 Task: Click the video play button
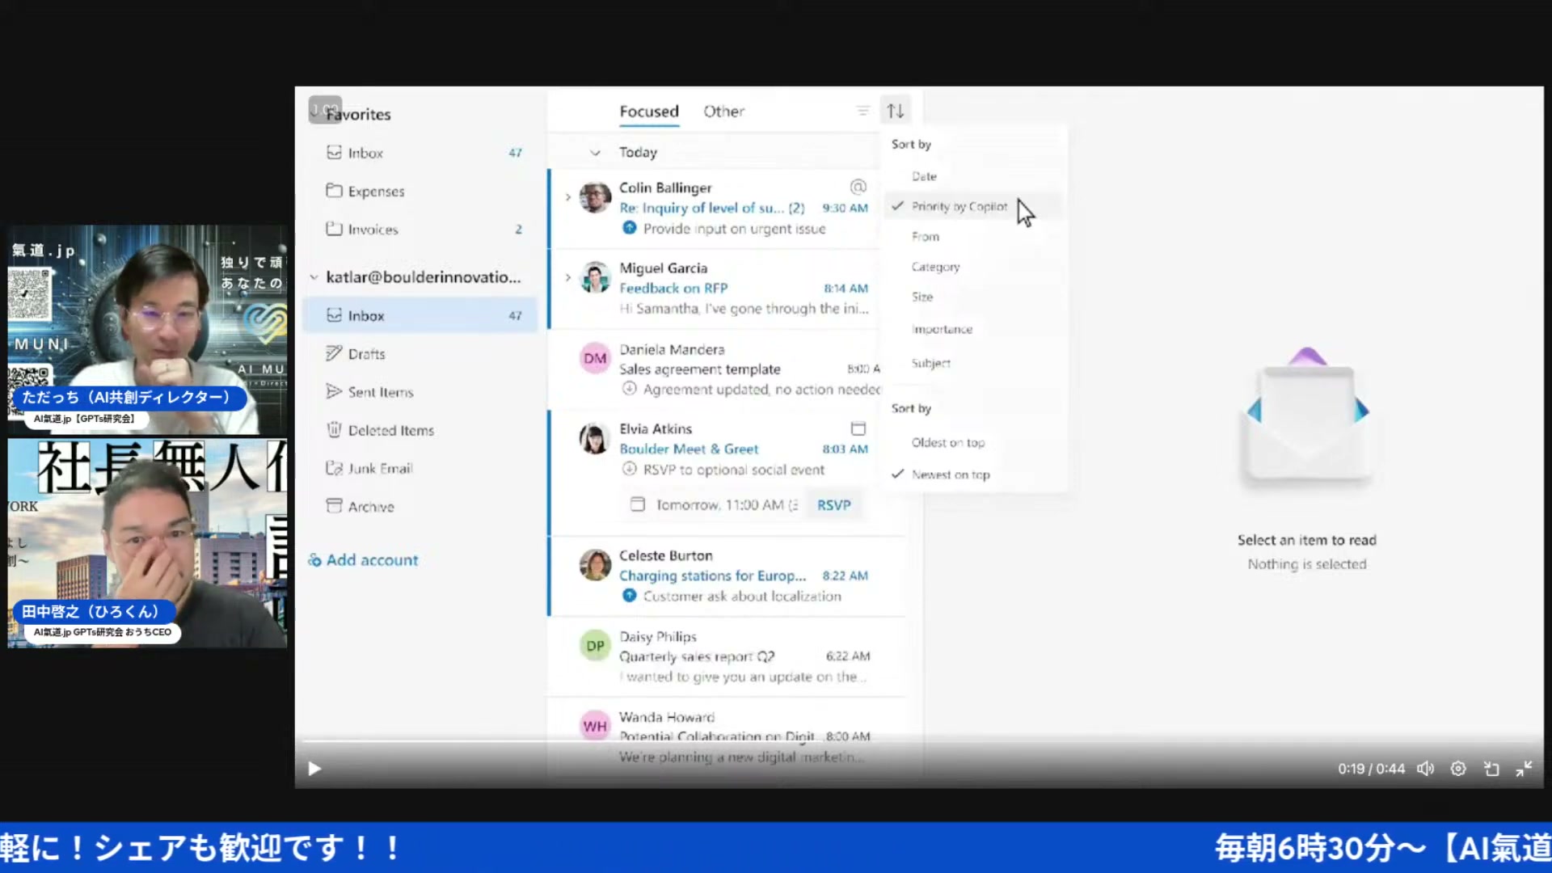point(314,769)
